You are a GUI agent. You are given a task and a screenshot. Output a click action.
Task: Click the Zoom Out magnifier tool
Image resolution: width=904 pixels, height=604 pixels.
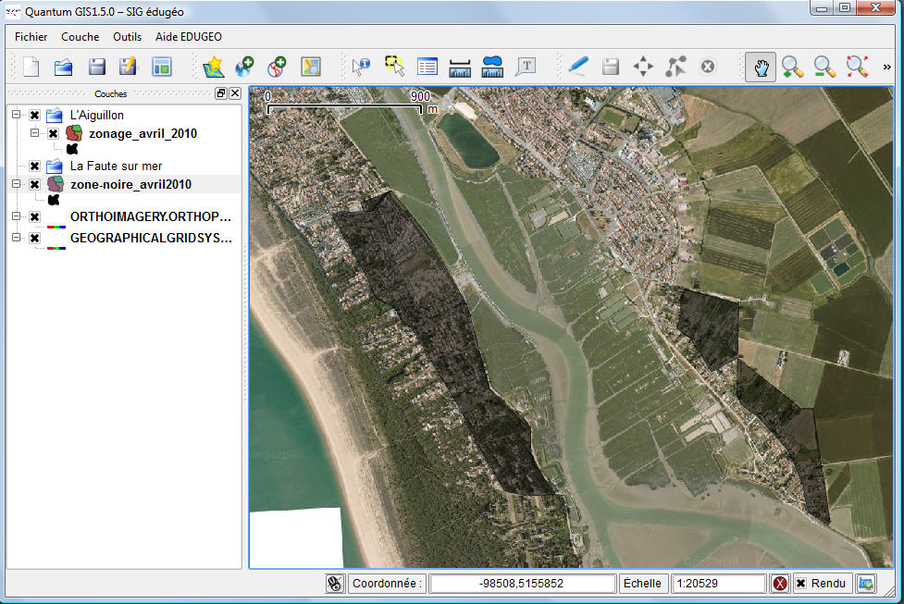[x=824, y=67]
